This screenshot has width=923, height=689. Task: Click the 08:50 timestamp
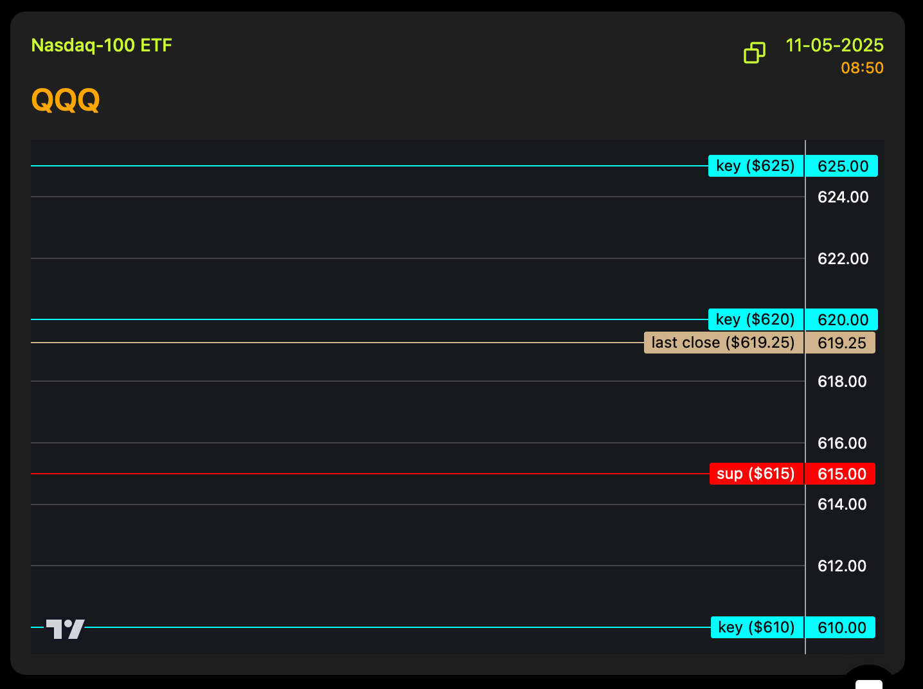coord(862,68)
